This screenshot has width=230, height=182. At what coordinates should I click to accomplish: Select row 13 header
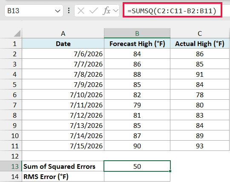tap(11, 166)
